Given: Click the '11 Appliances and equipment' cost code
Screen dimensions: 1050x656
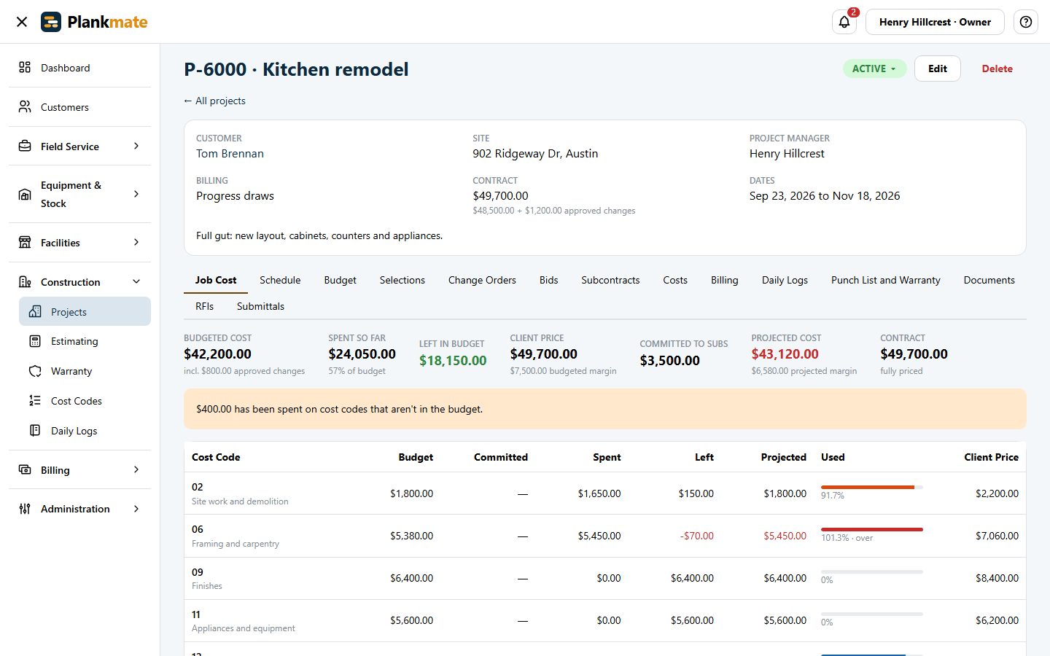Looking at the screenshot, I should pyautogui.click(x=244, y=621).
